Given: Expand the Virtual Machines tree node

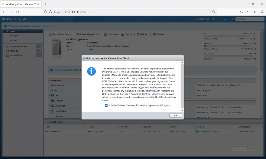Looking at the screenshot, I should tap(5, 47).
